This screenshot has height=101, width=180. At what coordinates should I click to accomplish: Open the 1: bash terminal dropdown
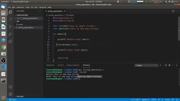click(146, 65)
